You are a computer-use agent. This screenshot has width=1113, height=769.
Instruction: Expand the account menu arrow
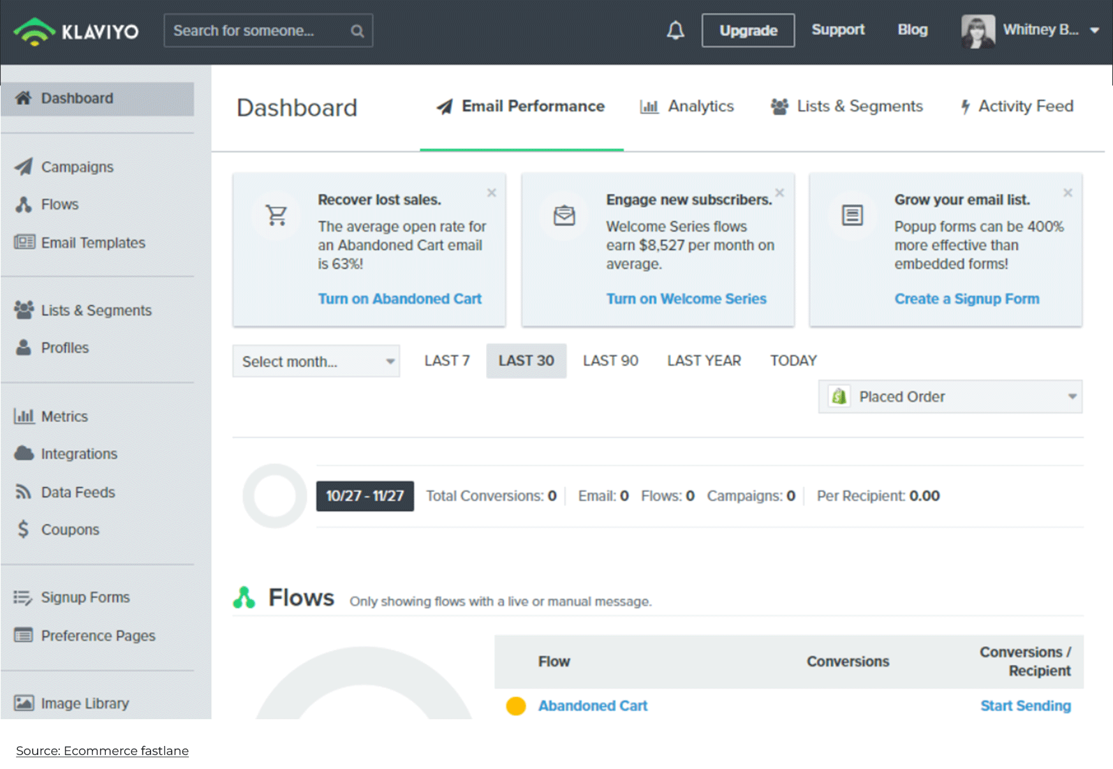(x=1094, y=30)
